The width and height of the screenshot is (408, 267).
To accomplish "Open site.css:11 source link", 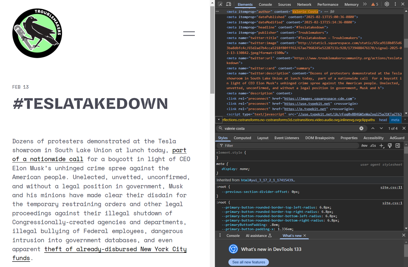I will tap(391, 187).
